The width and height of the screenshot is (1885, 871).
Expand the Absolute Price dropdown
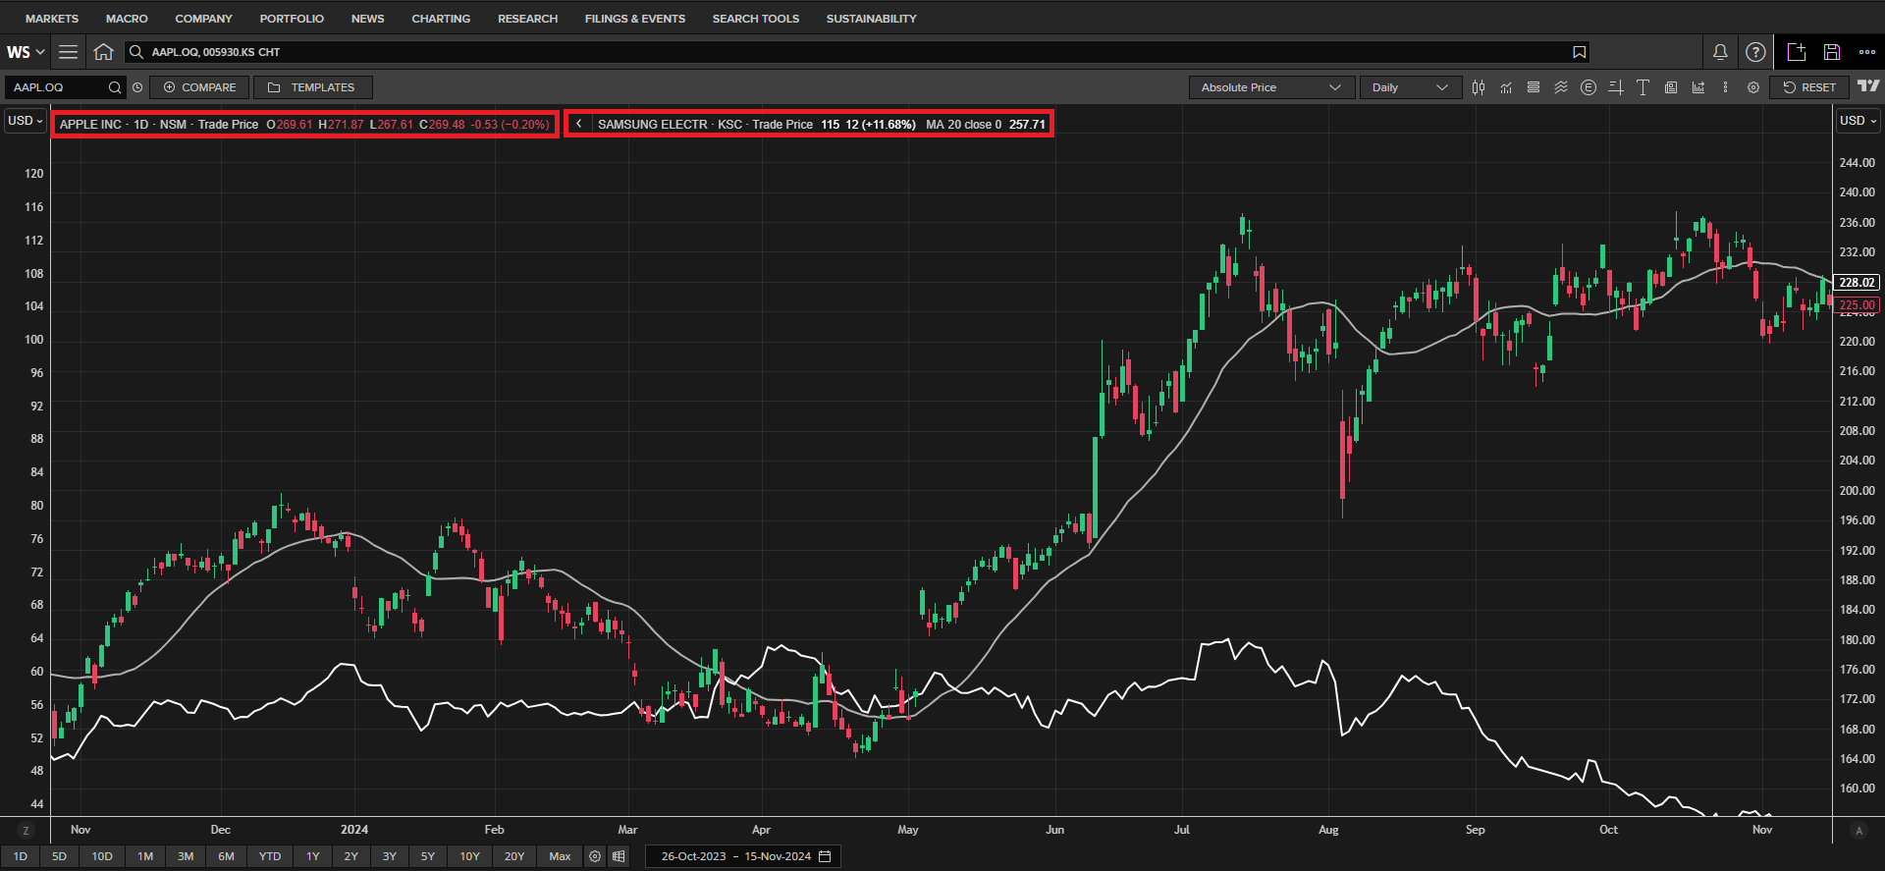pos(1271,87)
